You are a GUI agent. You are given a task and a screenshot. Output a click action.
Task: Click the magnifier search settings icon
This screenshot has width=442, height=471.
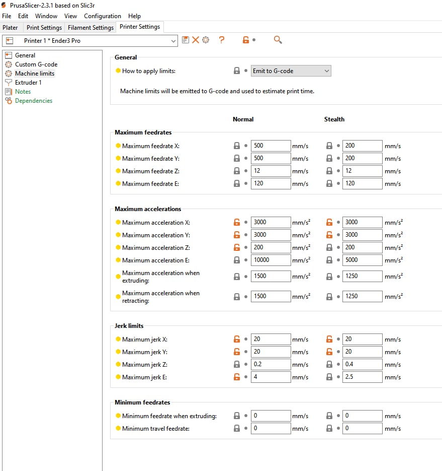coord(278,40)
